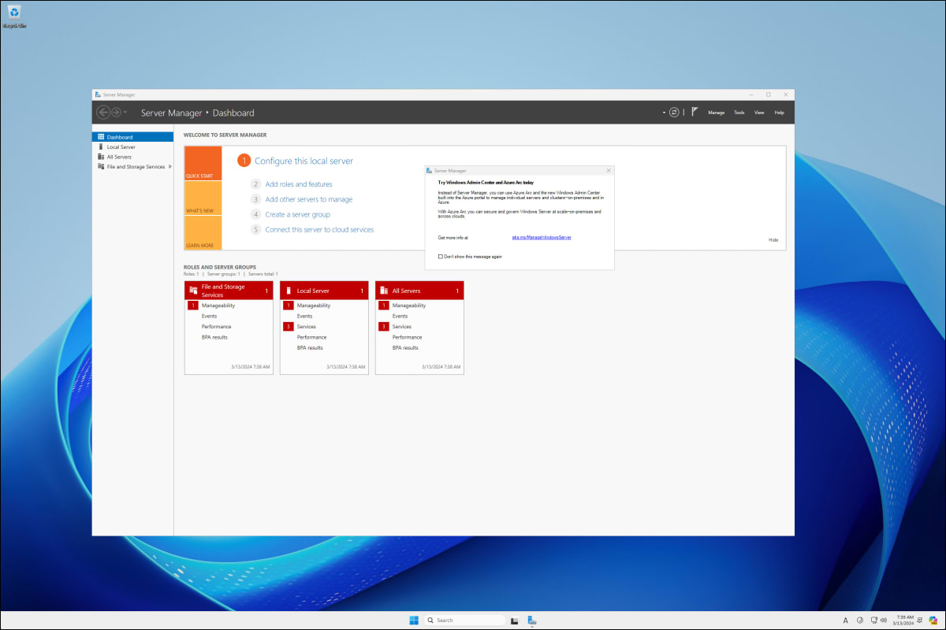The height and width of the screenshot is (630, 946).
Task: Open the notifications flag
Action: point(695,113)
